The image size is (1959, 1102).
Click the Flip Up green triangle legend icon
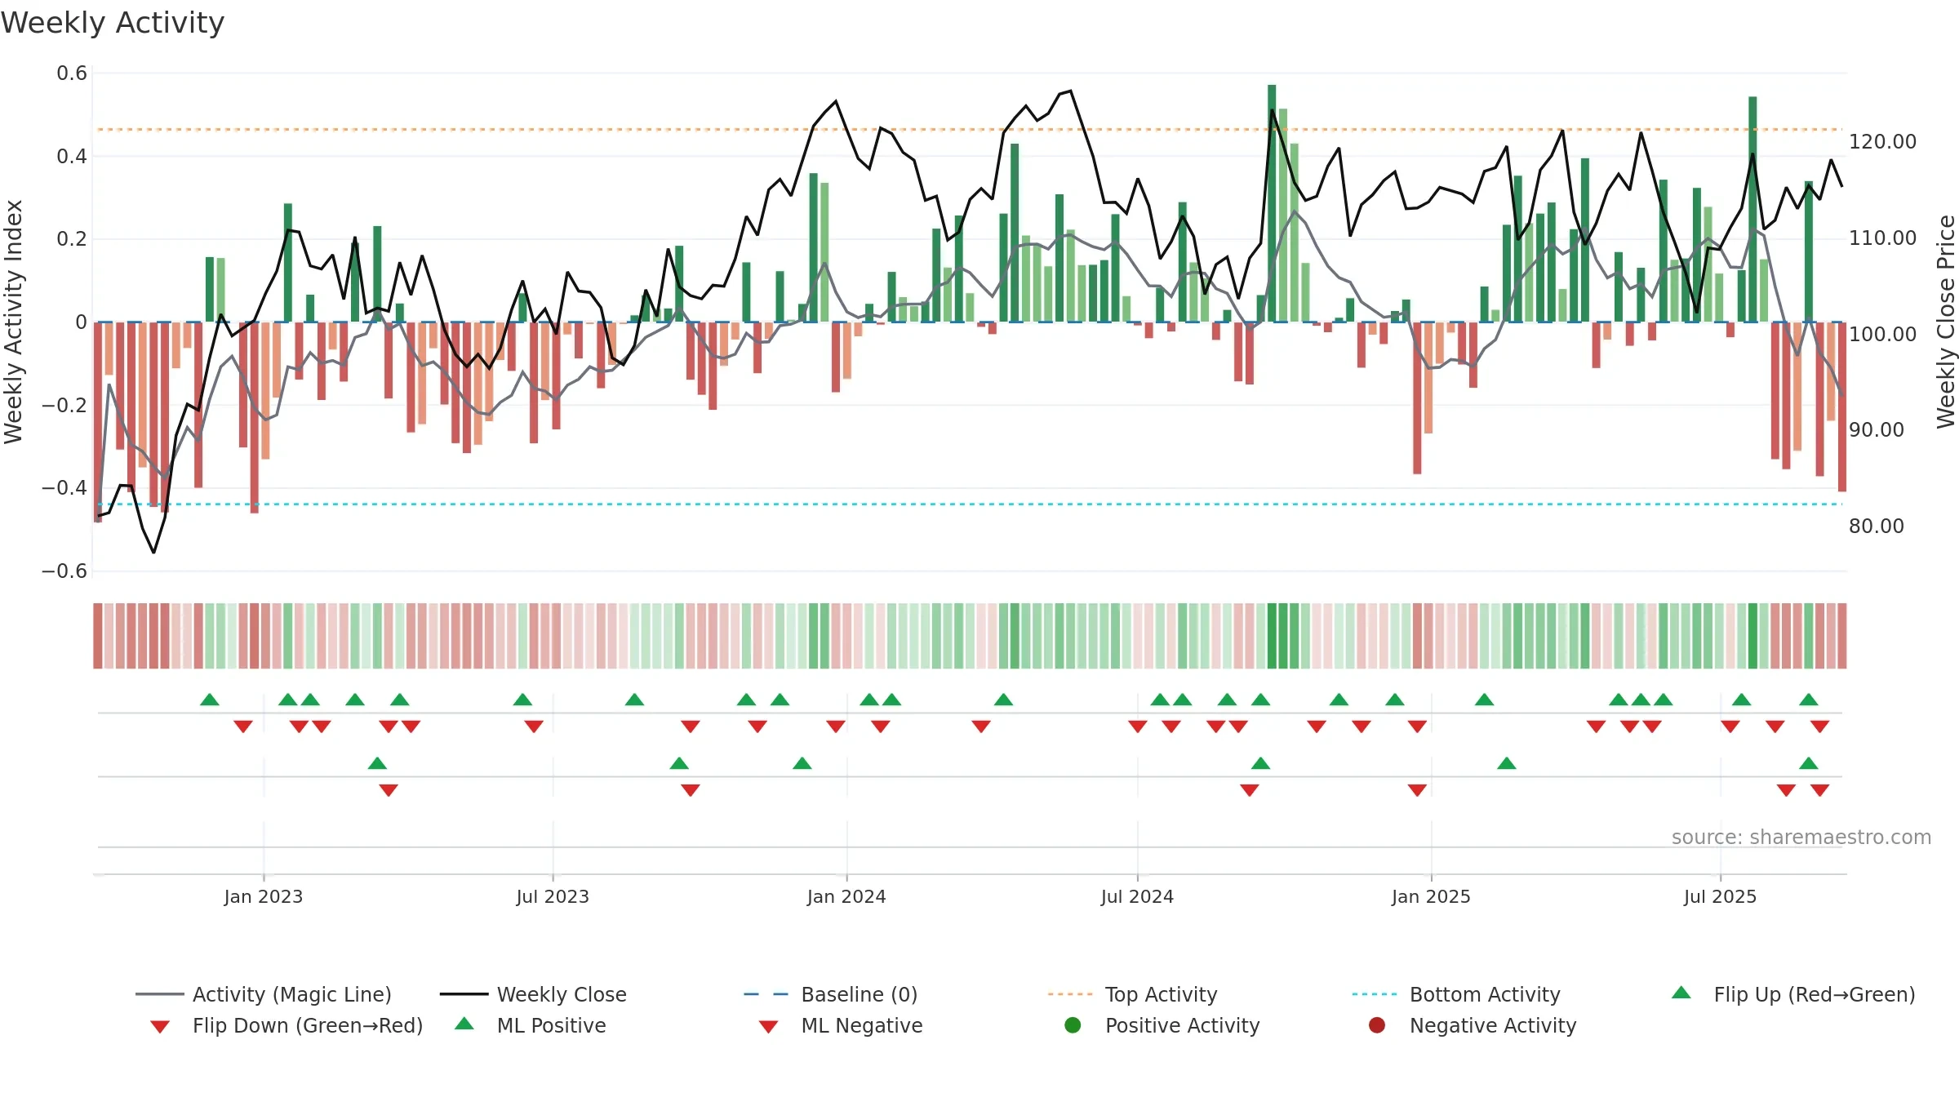[1681, 993]
